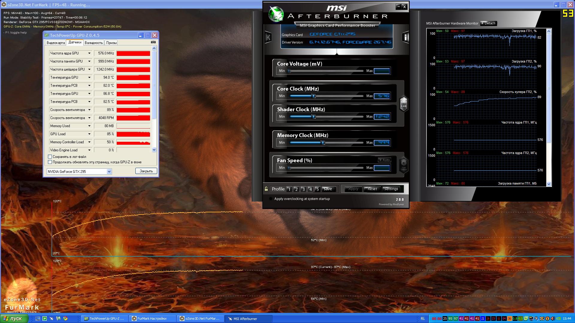Click the green MSI Afterburner jet logo

pyautogui.click(x=276, y=14)
